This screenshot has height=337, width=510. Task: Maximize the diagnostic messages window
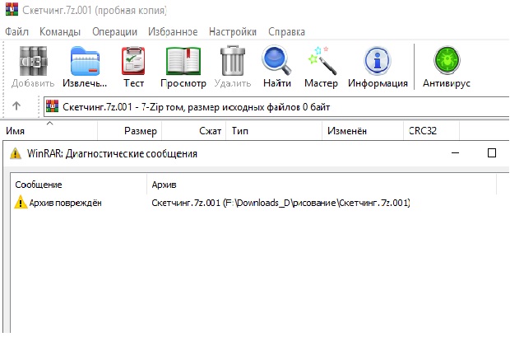pyautogui.click(x=492, y=153)
